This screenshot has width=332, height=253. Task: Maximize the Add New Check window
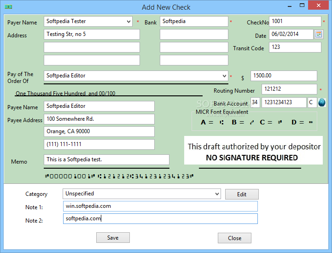coord(302,6)
